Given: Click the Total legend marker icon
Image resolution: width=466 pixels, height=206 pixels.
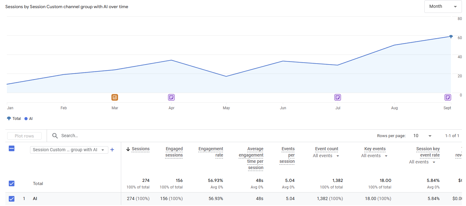Looking at the screenshot, I should [9, 119].
